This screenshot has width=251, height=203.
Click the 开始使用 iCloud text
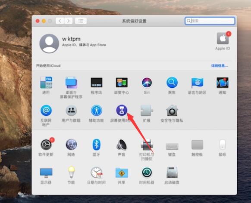pos(48,66)
